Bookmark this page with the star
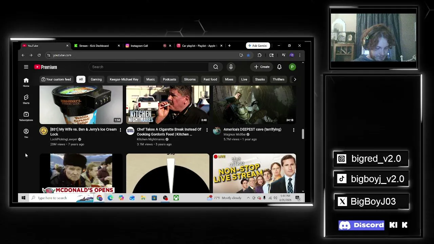 click(248, 55)
